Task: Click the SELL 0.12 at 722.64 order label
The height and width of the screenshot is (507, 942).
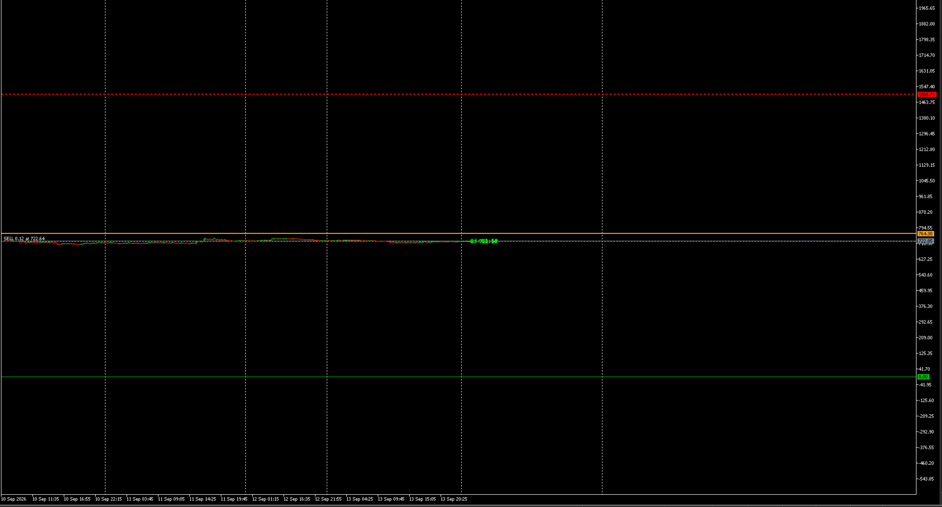Action: pyautogui.click(x=24, y=239)
